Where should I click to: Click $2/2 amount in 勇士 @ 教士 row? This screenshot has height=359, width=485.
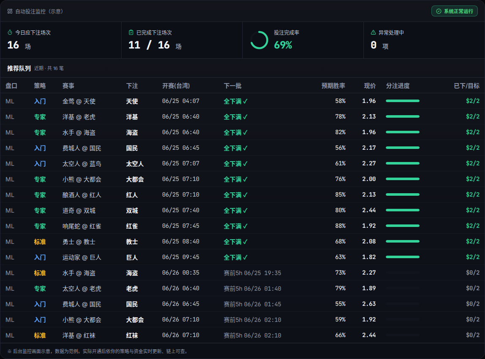point(473,241)
